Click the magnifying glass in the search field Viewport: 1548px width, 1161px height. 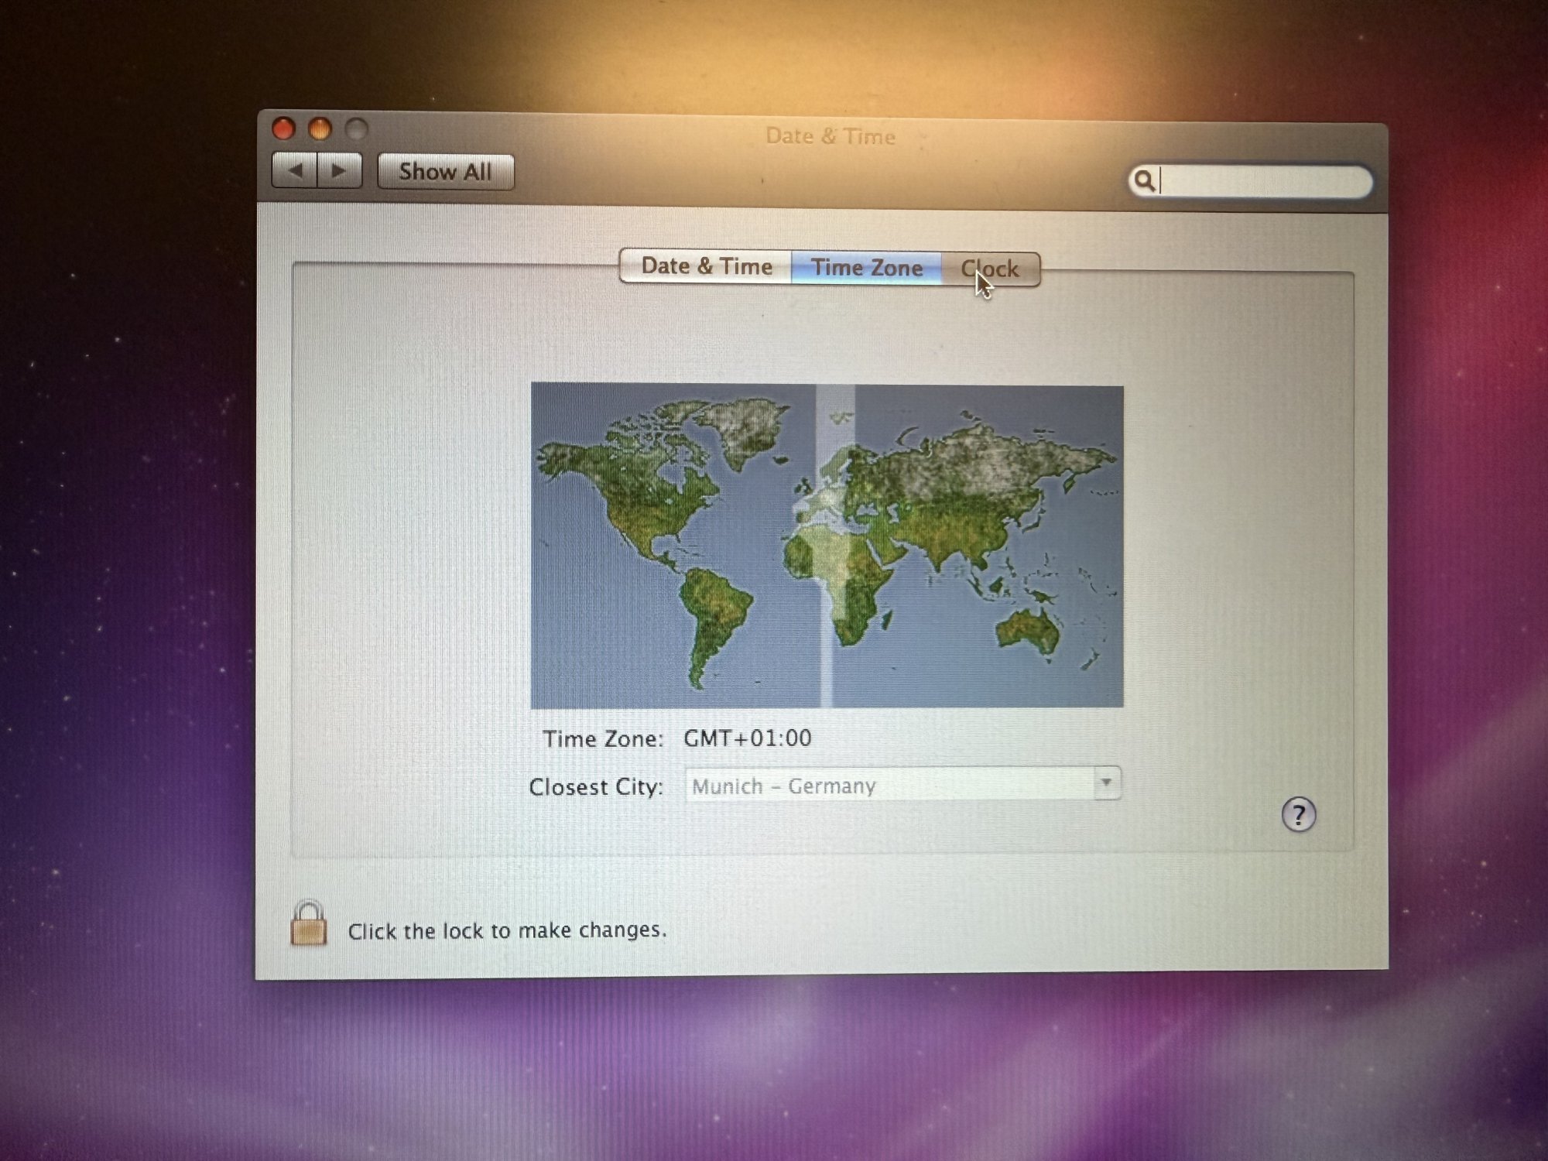(1145, 181)
